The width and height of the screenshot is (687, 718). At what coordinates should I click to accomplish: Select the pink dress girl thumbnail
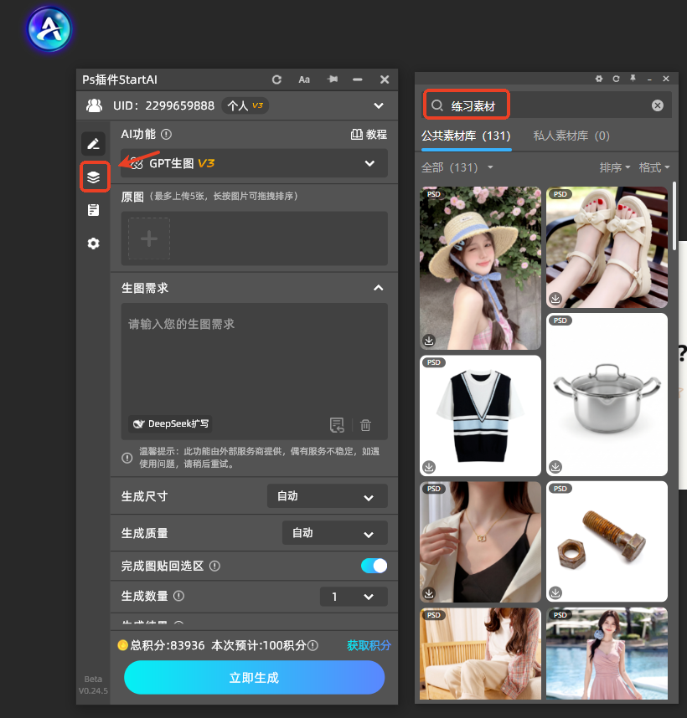pos(607,653)
